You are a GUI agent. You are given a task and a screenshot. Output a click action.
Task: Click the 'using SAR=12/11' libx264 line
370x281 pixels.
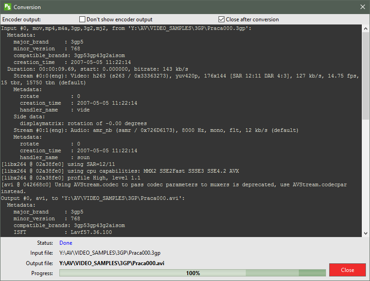click(58, 164)
